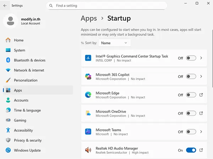Open the Sort by Name dropdown
This screenshot has height=159, width=213.
point(114,43)
